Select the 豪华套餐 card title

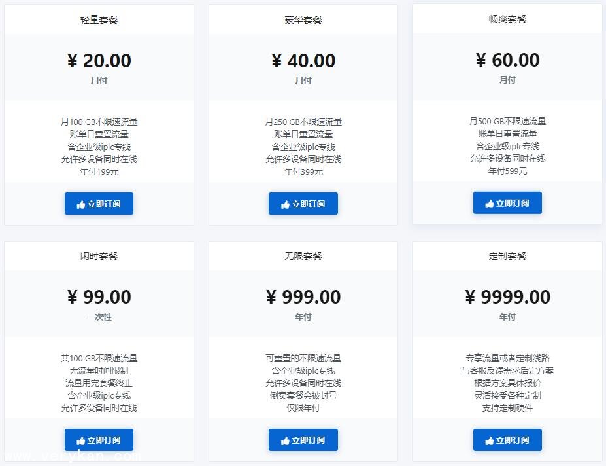pyautogui.click(x=303, y=20)
